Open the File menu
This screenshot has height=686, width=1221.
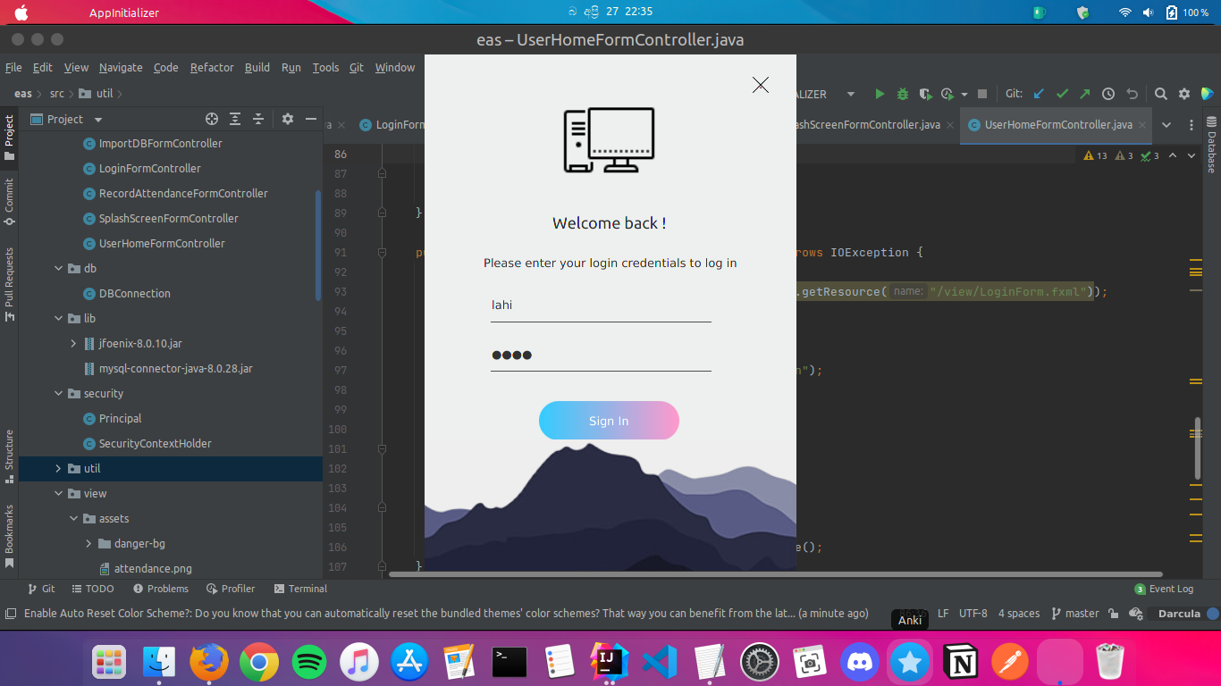(x=13, y=68)
